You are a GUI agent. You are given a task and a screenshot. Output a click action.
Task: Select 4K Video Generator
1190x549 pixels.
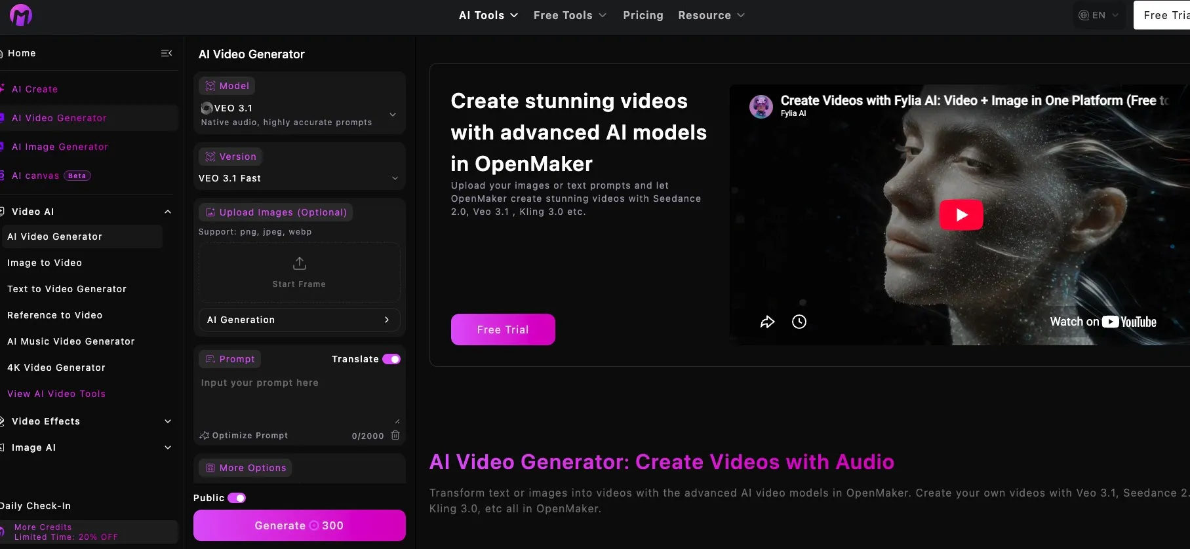pos(56,368)
